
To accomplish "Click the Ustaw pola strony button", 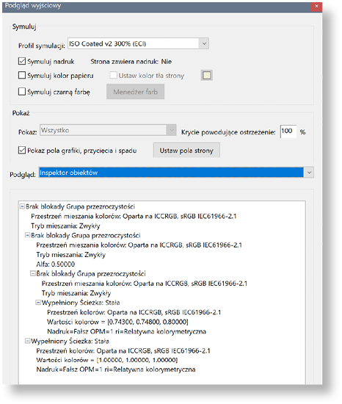I will [x=186, y=151].
